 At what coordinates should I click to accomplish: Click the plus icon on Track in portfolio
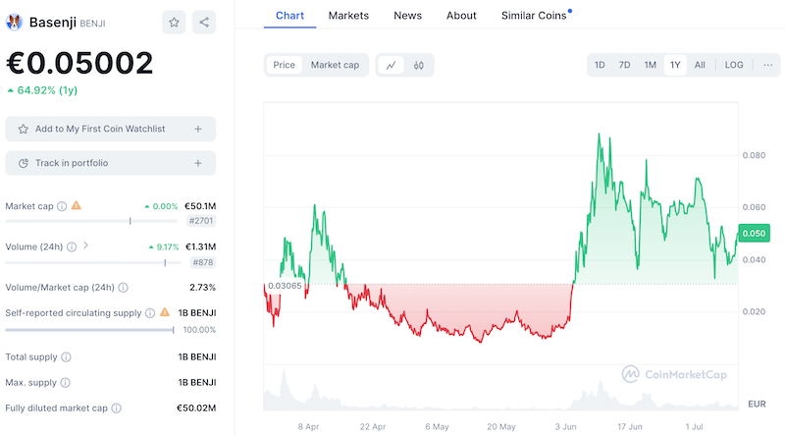(x=198, y=163)
